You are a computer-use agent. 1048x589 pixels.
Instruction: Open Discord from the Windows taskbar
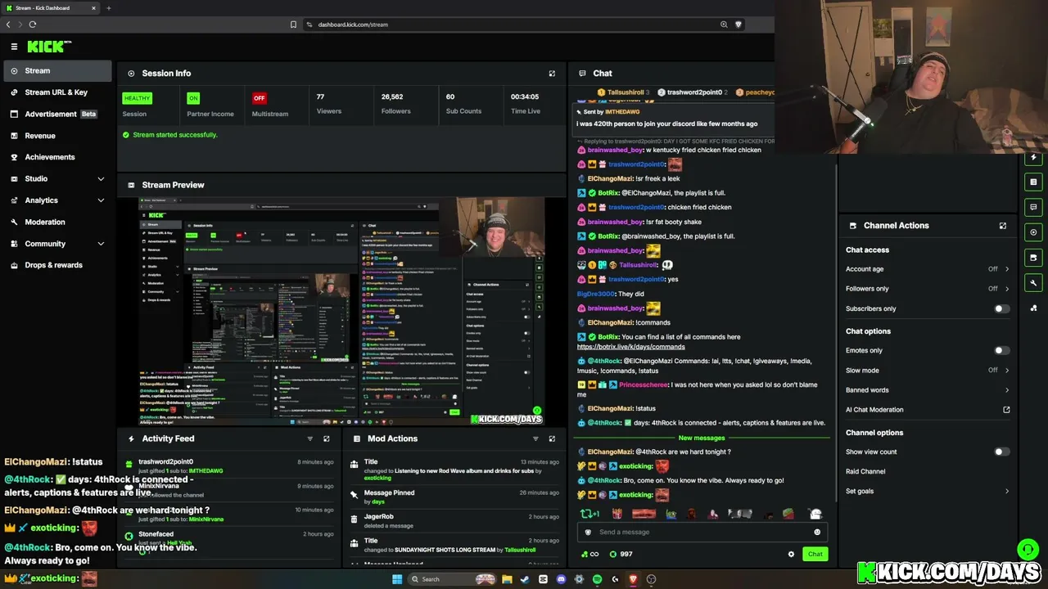pyautogui.click(x=561, y=579)
